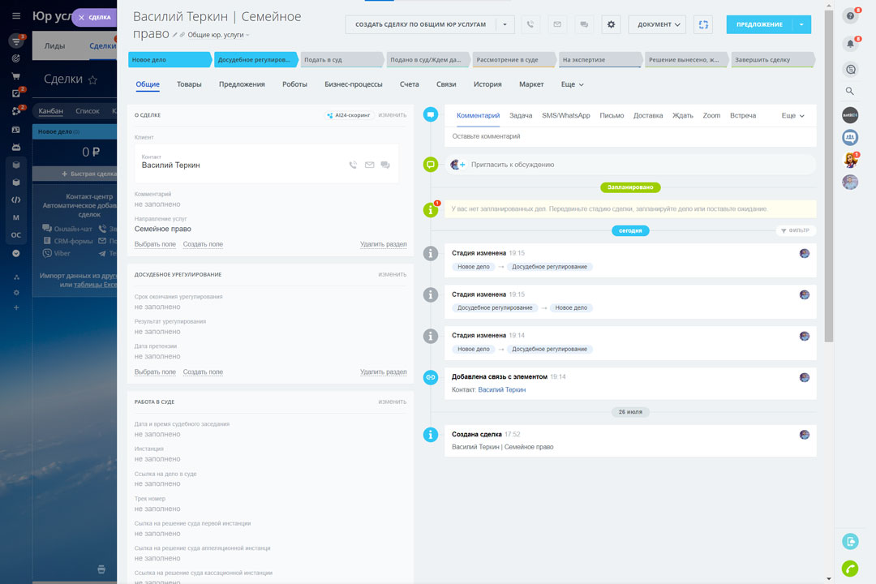Click the envelope email icon in header toolbar
The image size is (876, 584).
click(557, 24)
